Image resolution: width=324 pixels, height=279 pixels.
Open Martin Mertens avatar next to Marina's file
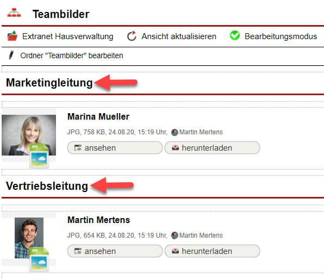point(175,132)
